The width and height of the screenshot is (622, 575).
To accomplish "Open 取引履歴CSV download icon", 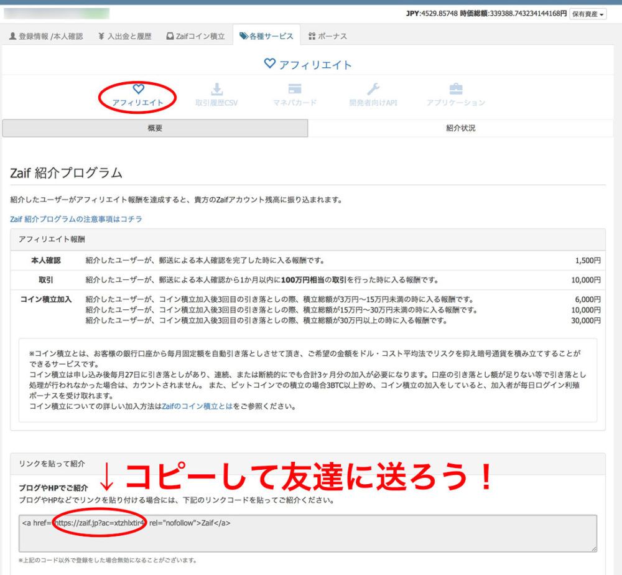I will coord(216,95).
